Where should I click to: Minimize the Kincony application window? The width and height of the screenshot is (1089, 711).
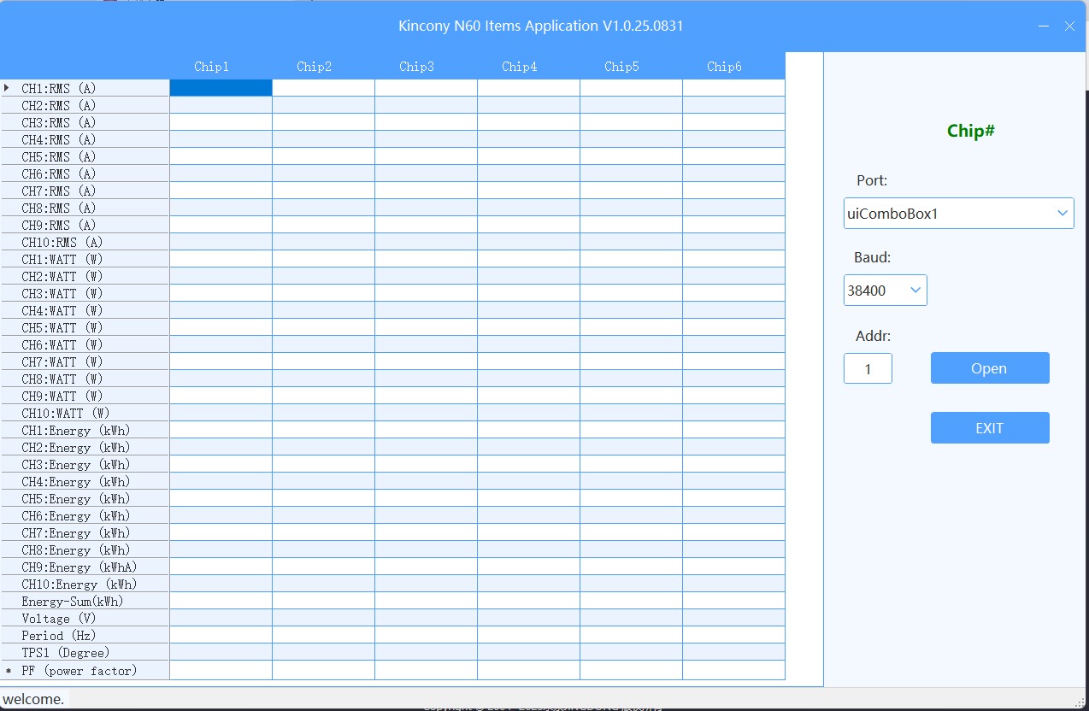(1044, 26)
